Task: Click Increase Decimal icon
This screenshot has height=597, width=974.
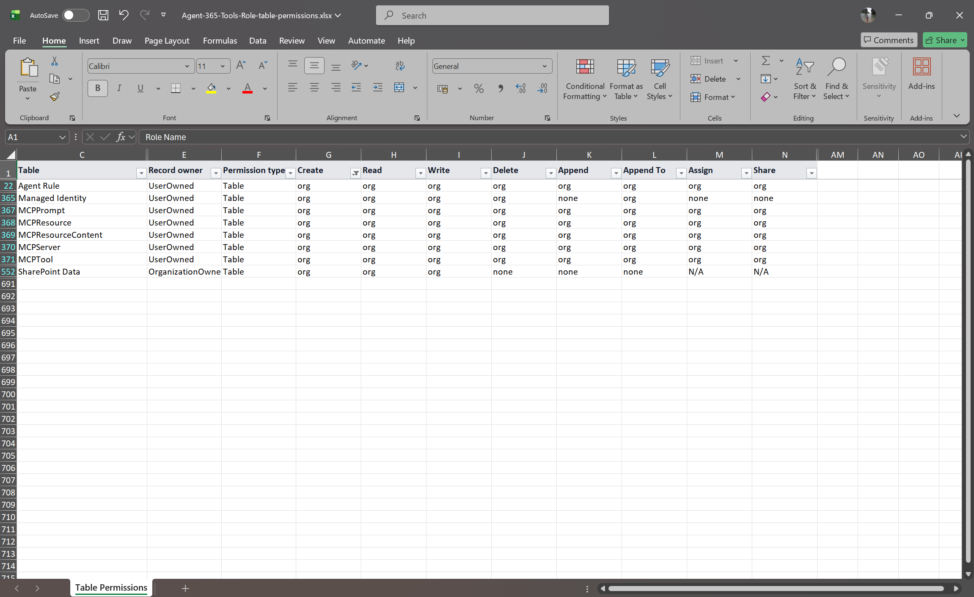Action: (x=521, y=88)
